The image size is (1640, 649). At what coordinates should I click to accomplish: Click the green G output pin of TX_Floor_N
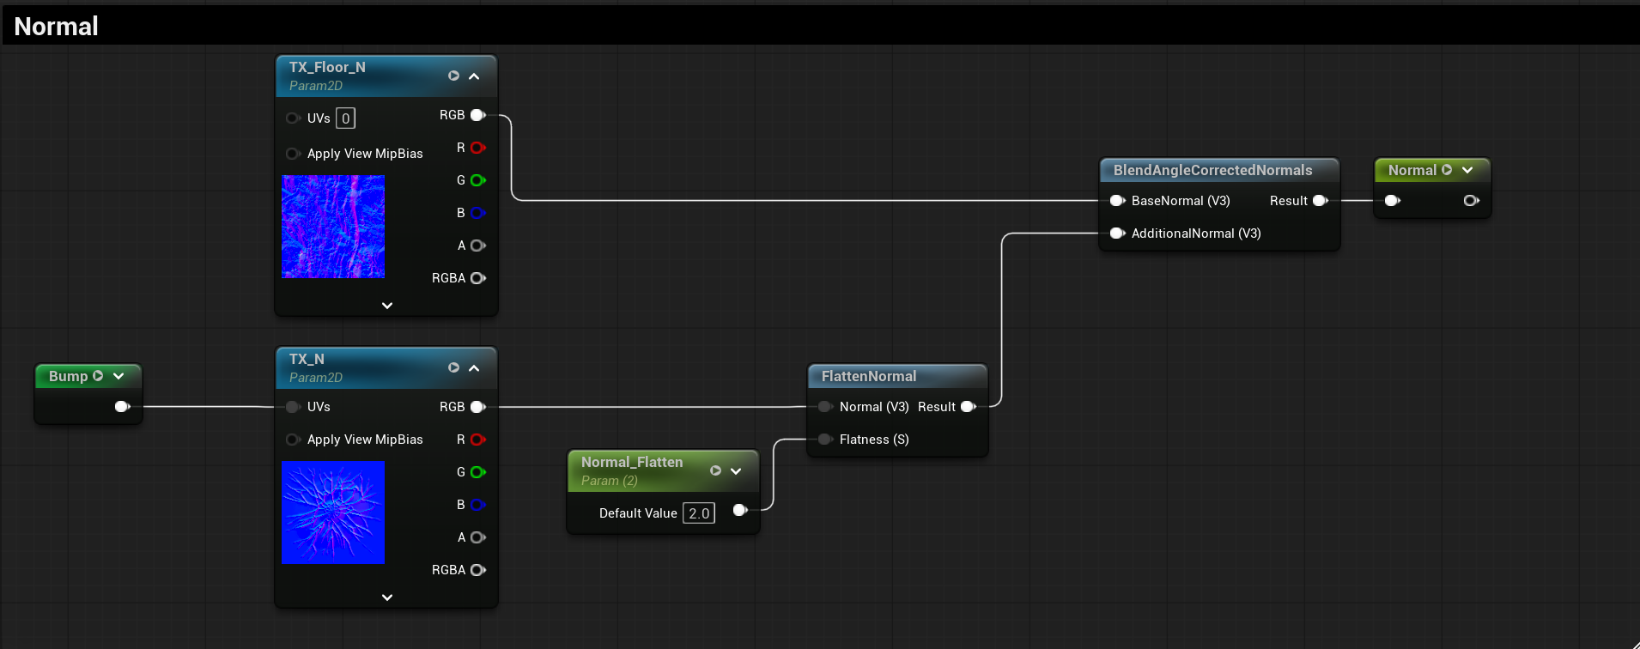(478, 180)
